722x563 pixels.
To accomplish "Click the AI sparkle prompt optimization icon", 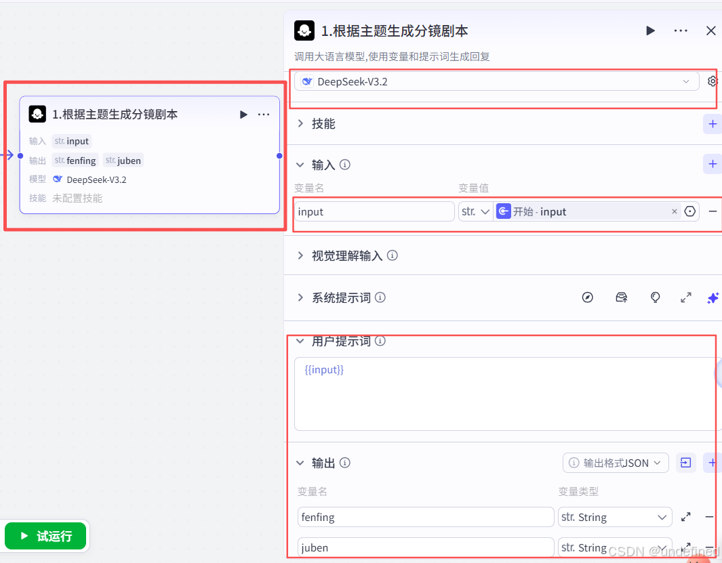I will 713,297.
